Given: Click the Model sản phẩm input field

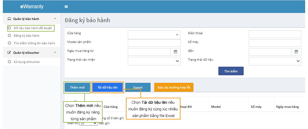Looking at the screenshot, I should [154, 43].
